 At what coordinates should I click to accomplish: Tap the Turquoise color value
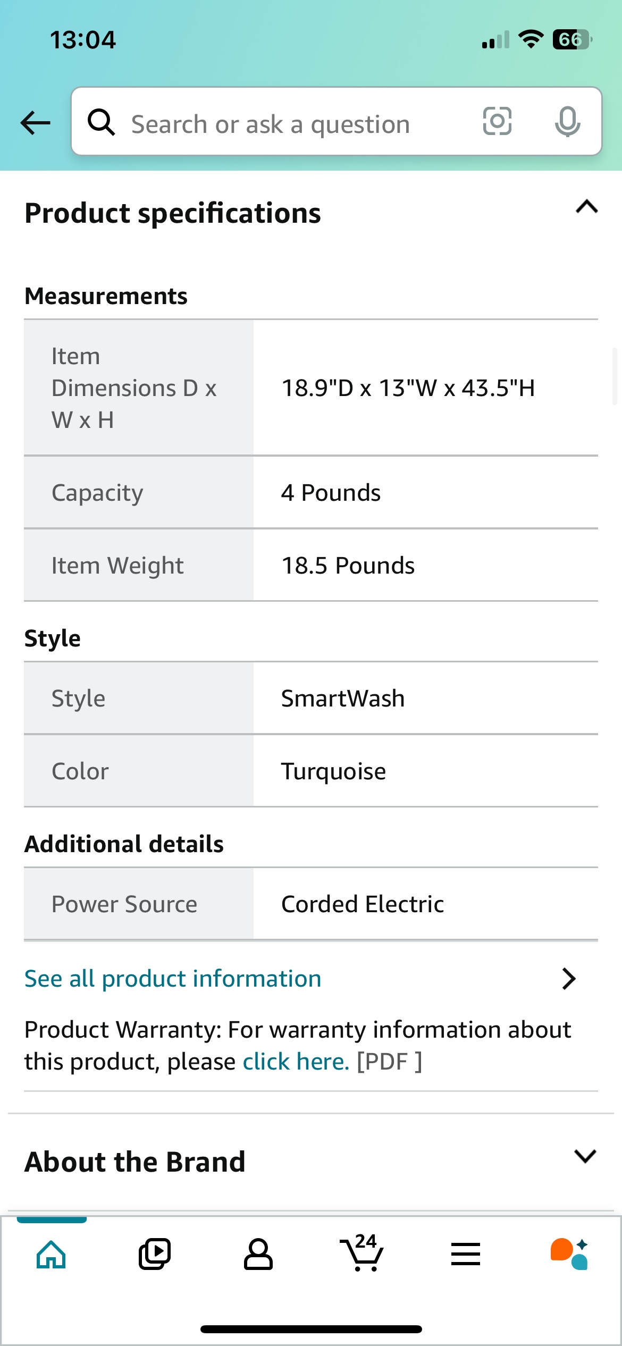[x=333, y=771]
